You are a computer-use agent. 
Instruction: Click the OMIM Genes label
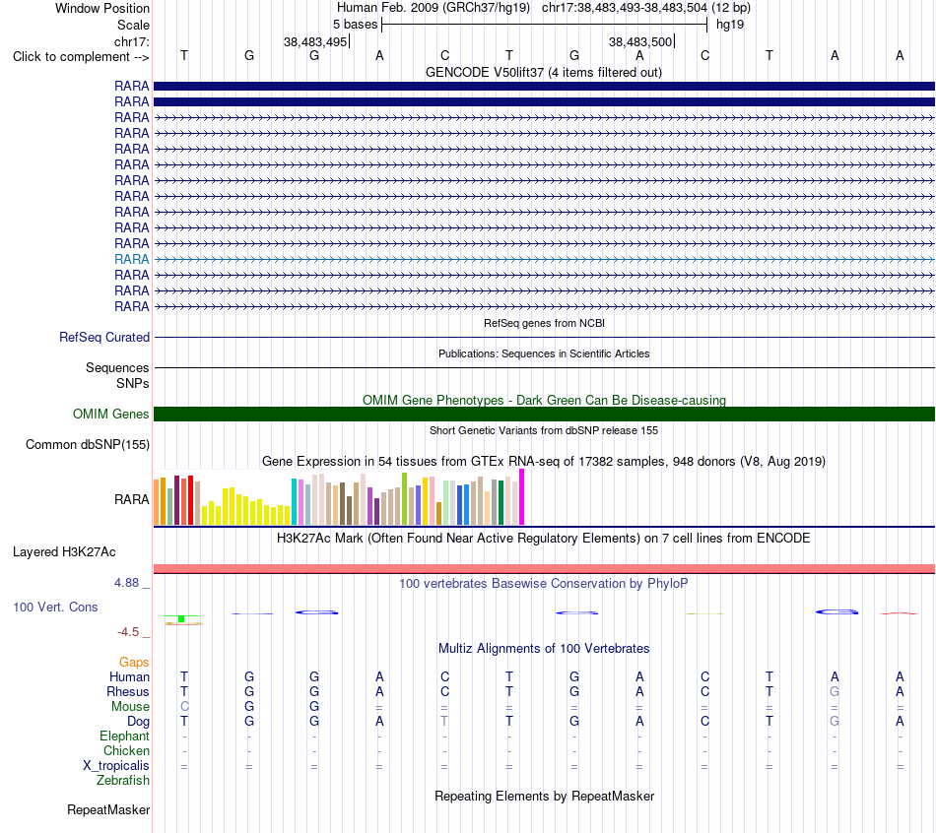point(110,415)
